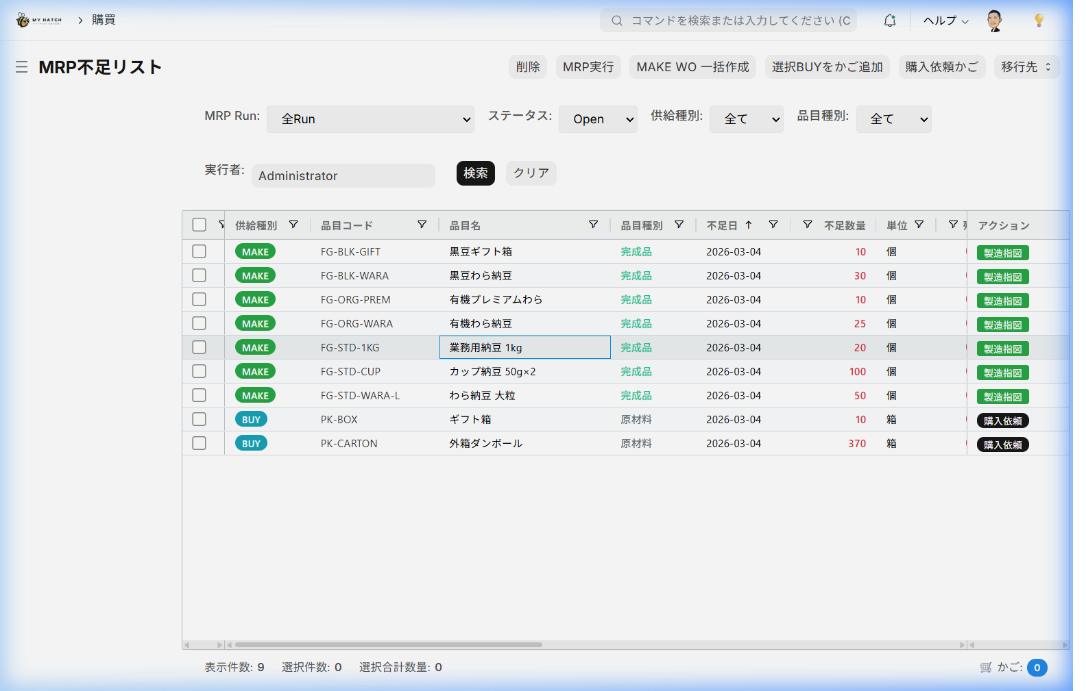
Task: Select the PK-CARTON row checkbox
Action: pyautogui.click(x=200, y=443)
